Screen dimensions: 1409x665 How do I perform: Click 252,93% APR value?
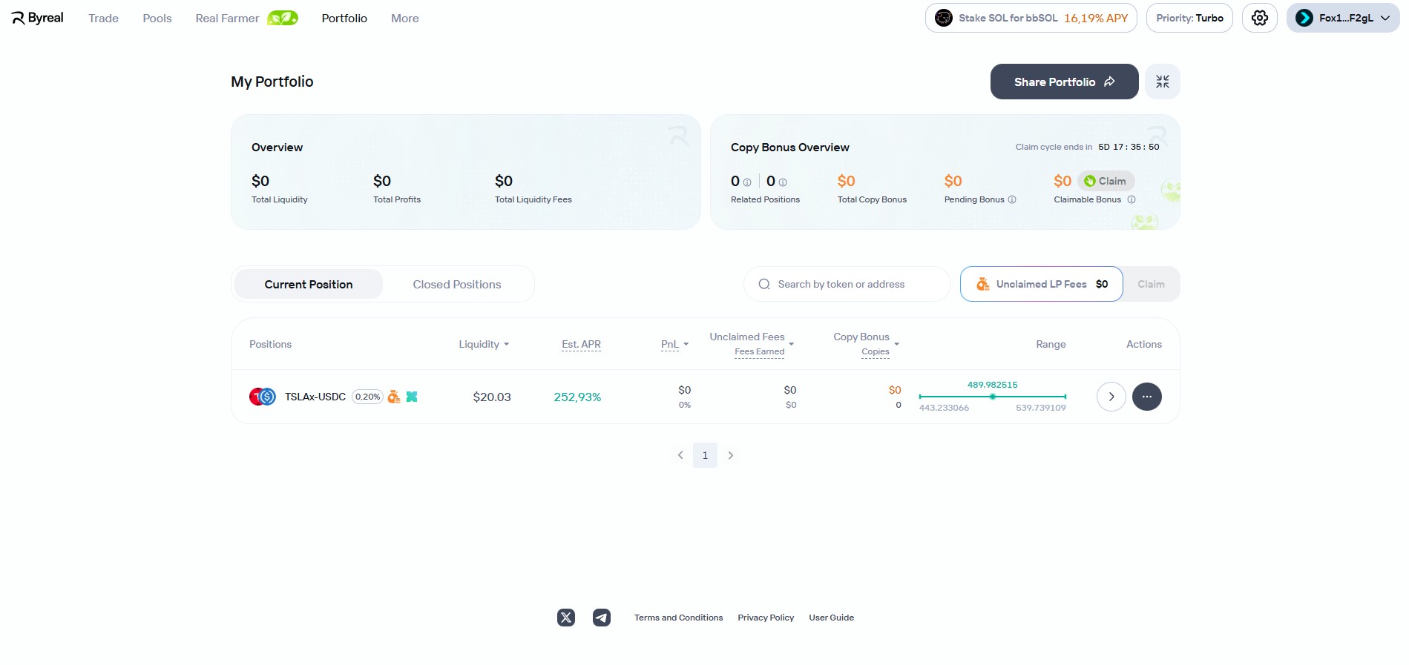pyautogui.click(x=577, y=397)
